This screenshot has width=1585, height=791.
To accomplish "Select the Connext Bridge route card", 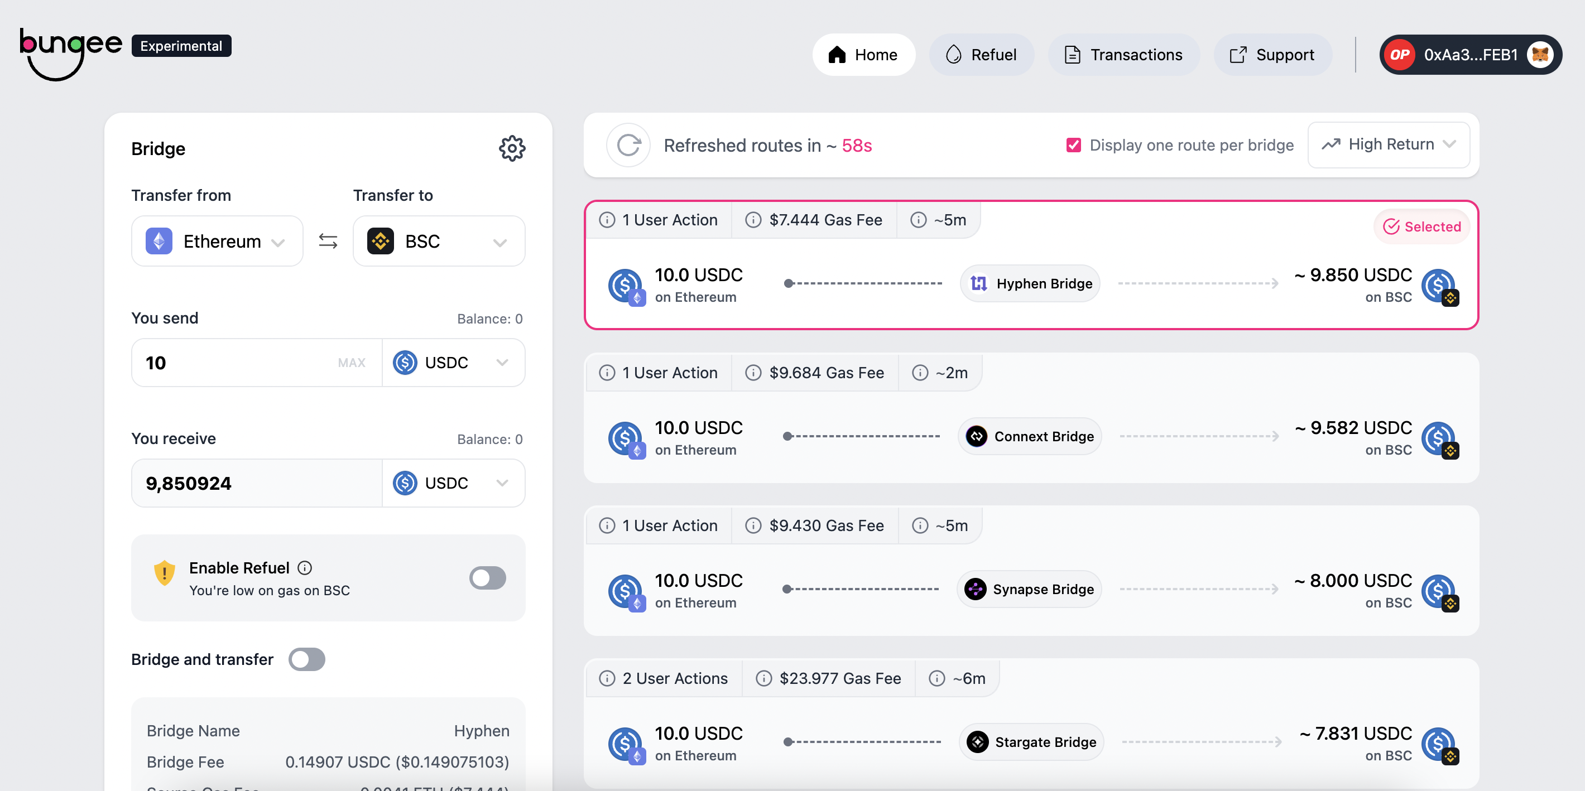I will 1031,418.
